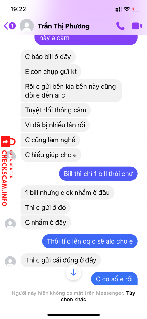
Task: Tap sent bubble "Thôi tí c lên cq c sẽ alo cho e"
Action: click(x=90, y=241)
